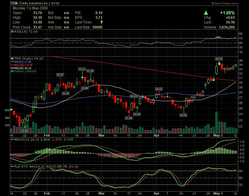Click the 28.38 price marker
This screenshot has height=196, width=249.
point(65,93)
